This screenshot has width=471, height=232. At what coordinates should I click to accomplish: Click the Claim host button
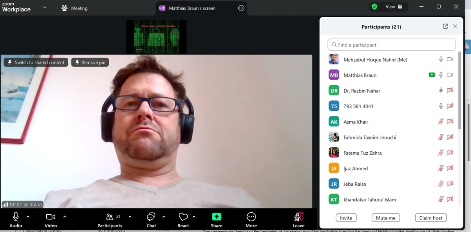tap(431, 218)
